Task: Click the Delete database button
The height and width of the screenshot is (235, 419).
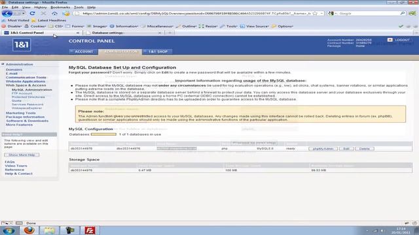Action: point(365,149)
